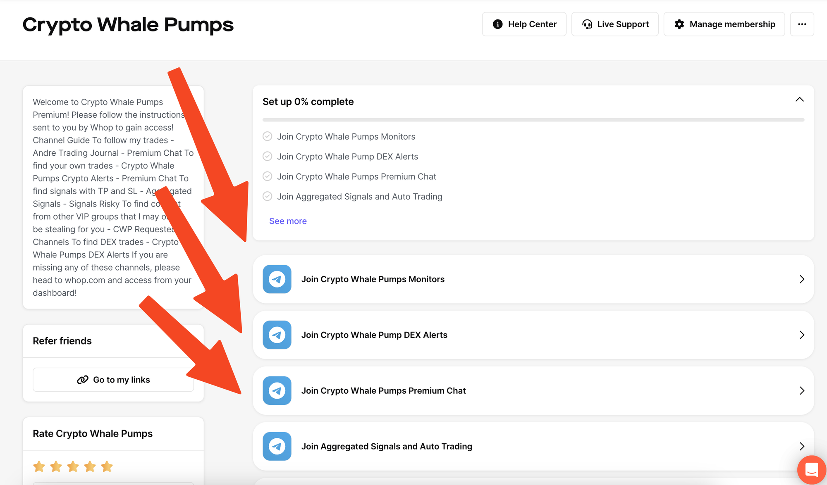Click the Set up 0% complete heading
This screenshot has height=485, width=827.
click(308, 102)
